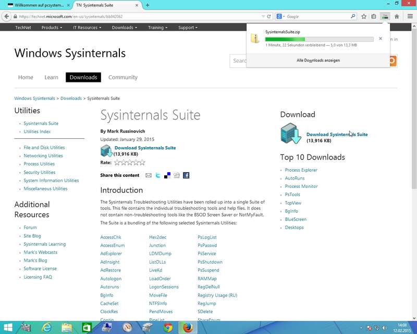The height and width of the screenshot is (334, 417).
Task: Open the Security Utilities link
Action: [x=40, y=172]
